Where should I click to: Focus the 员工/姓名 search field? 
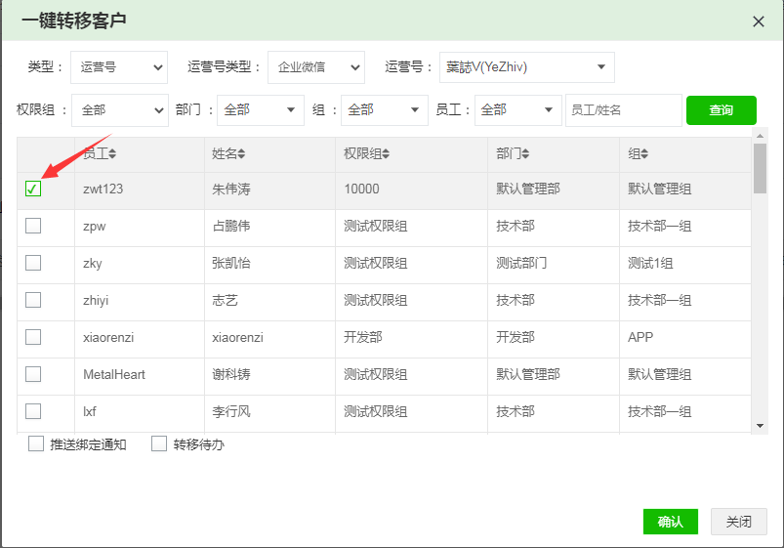tap(623, 110)
